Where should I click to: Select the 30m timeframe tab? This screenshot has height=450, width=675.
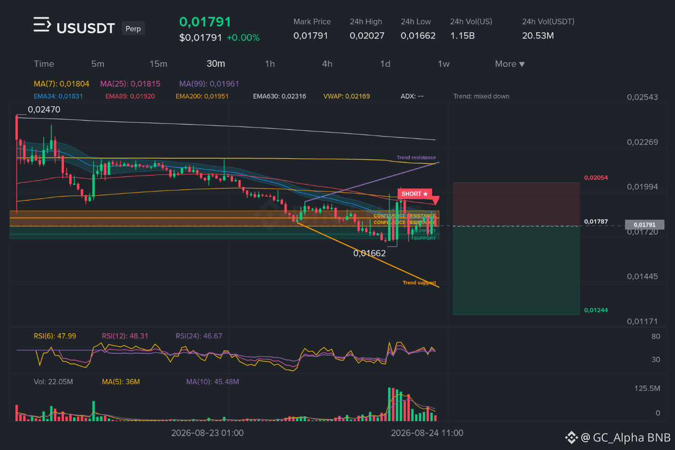tap(216, 64)
